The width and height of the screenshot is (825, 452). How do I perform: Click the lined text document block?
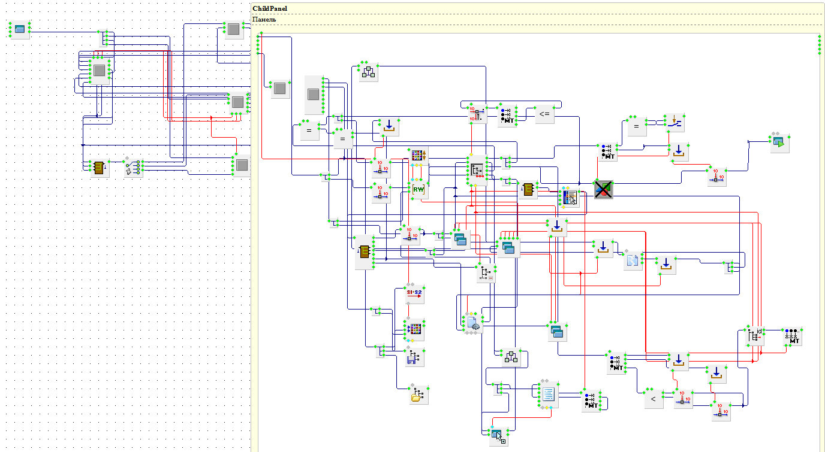[x=548, y=394]
